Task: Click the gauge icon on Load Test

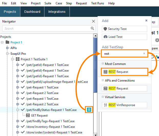Action: (105, 37)
